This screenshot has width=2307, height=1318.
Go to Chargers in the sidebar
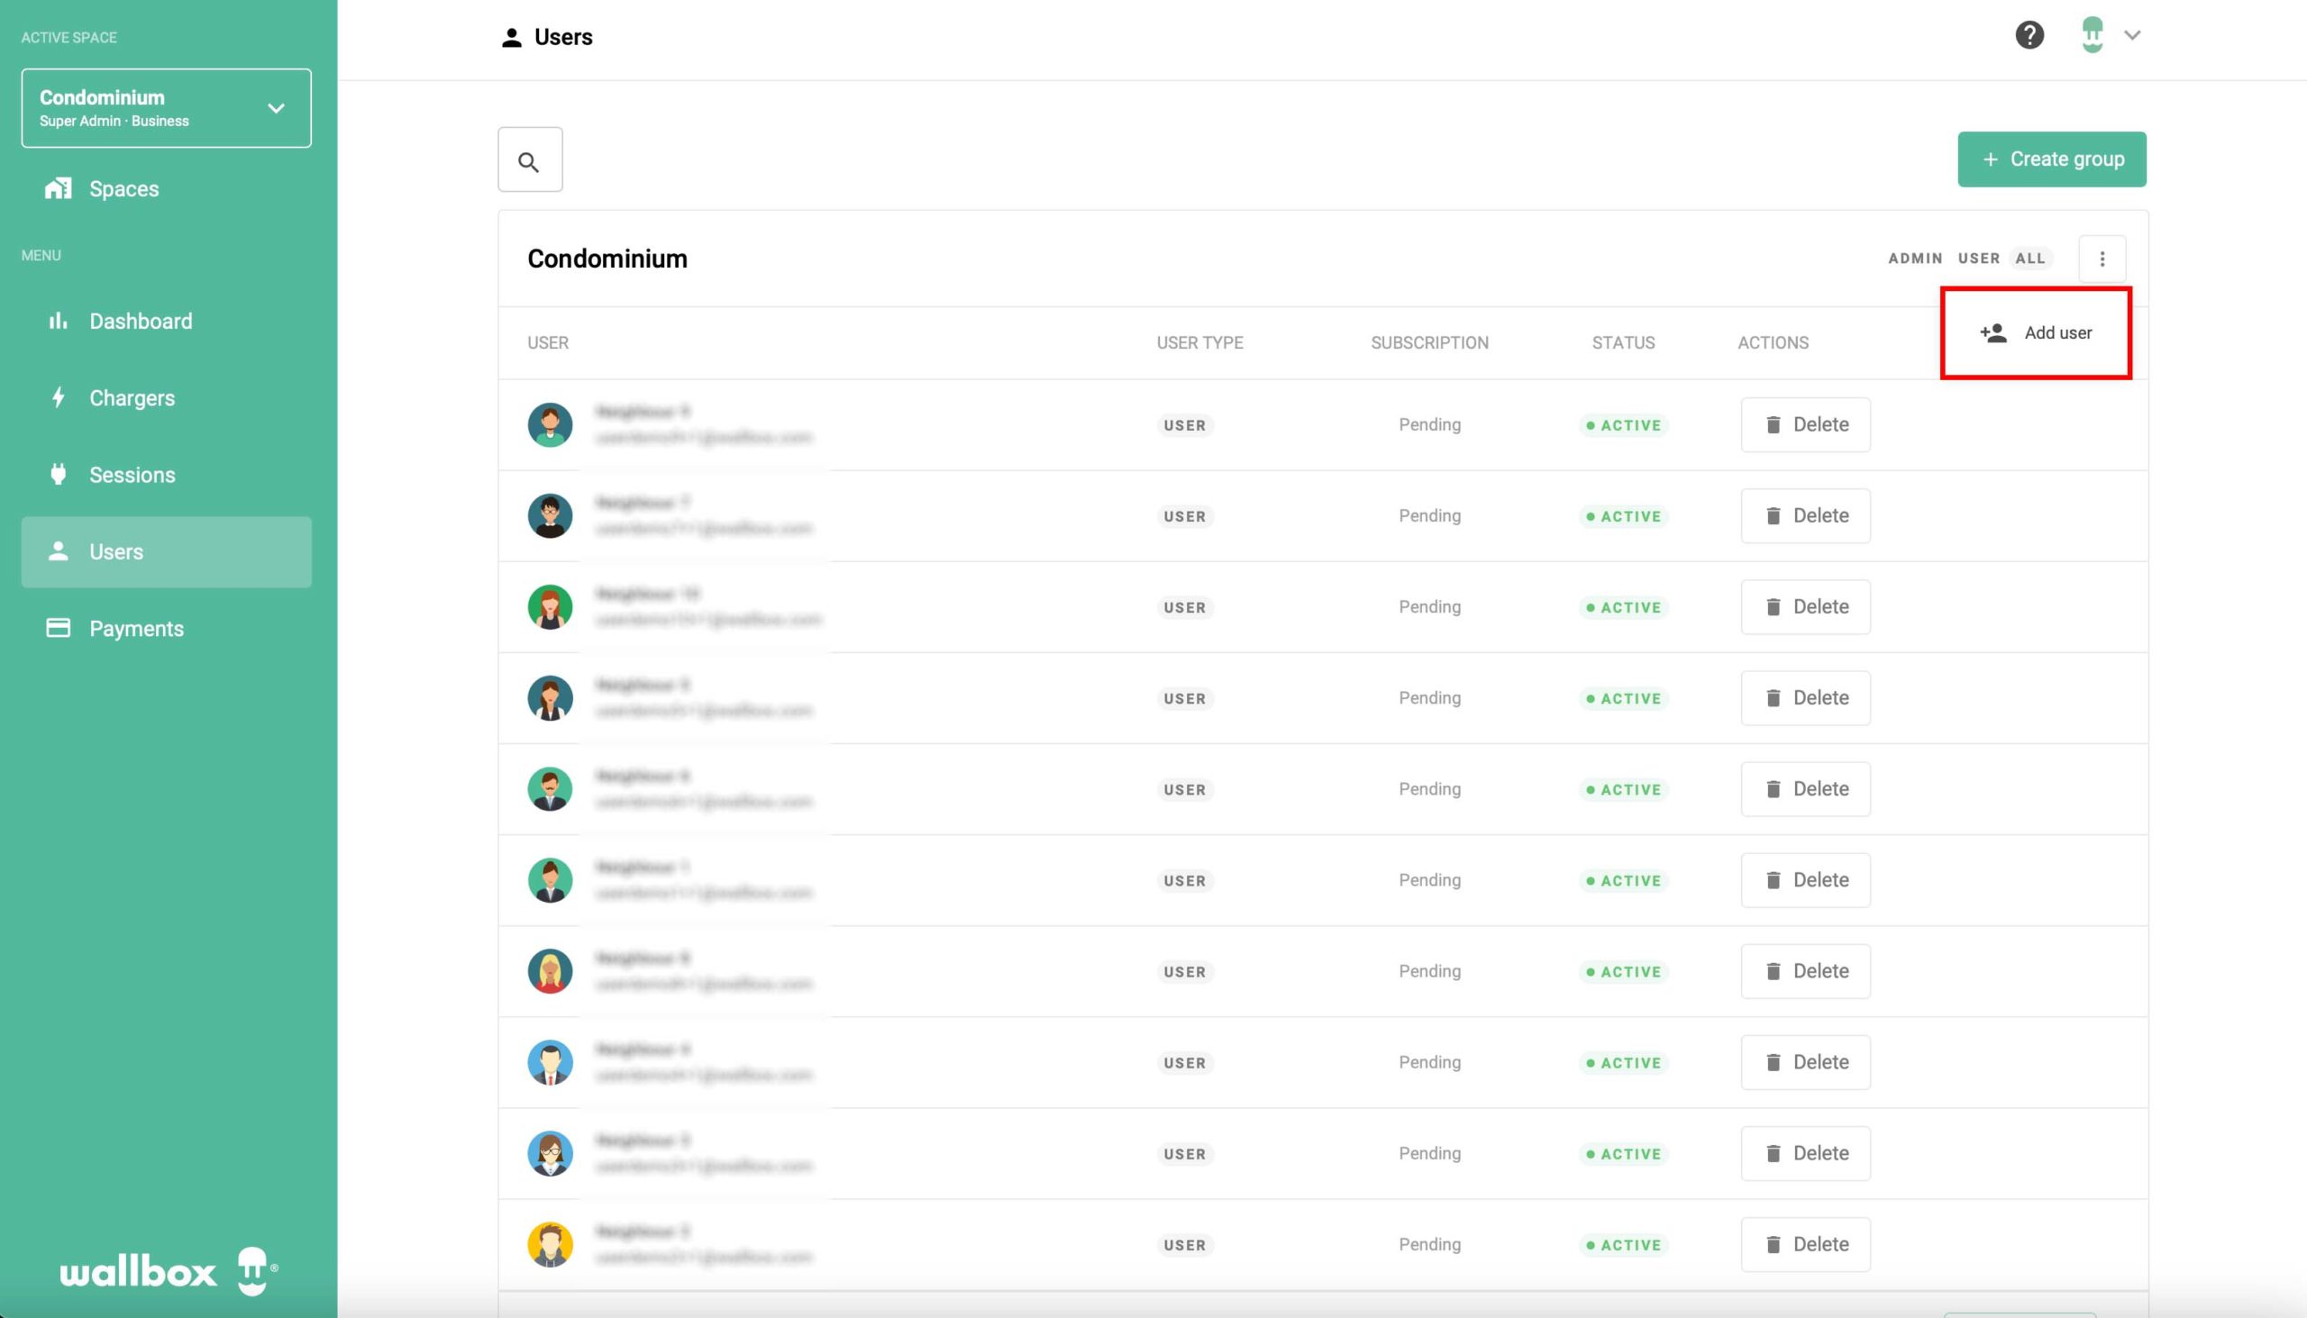132,398
